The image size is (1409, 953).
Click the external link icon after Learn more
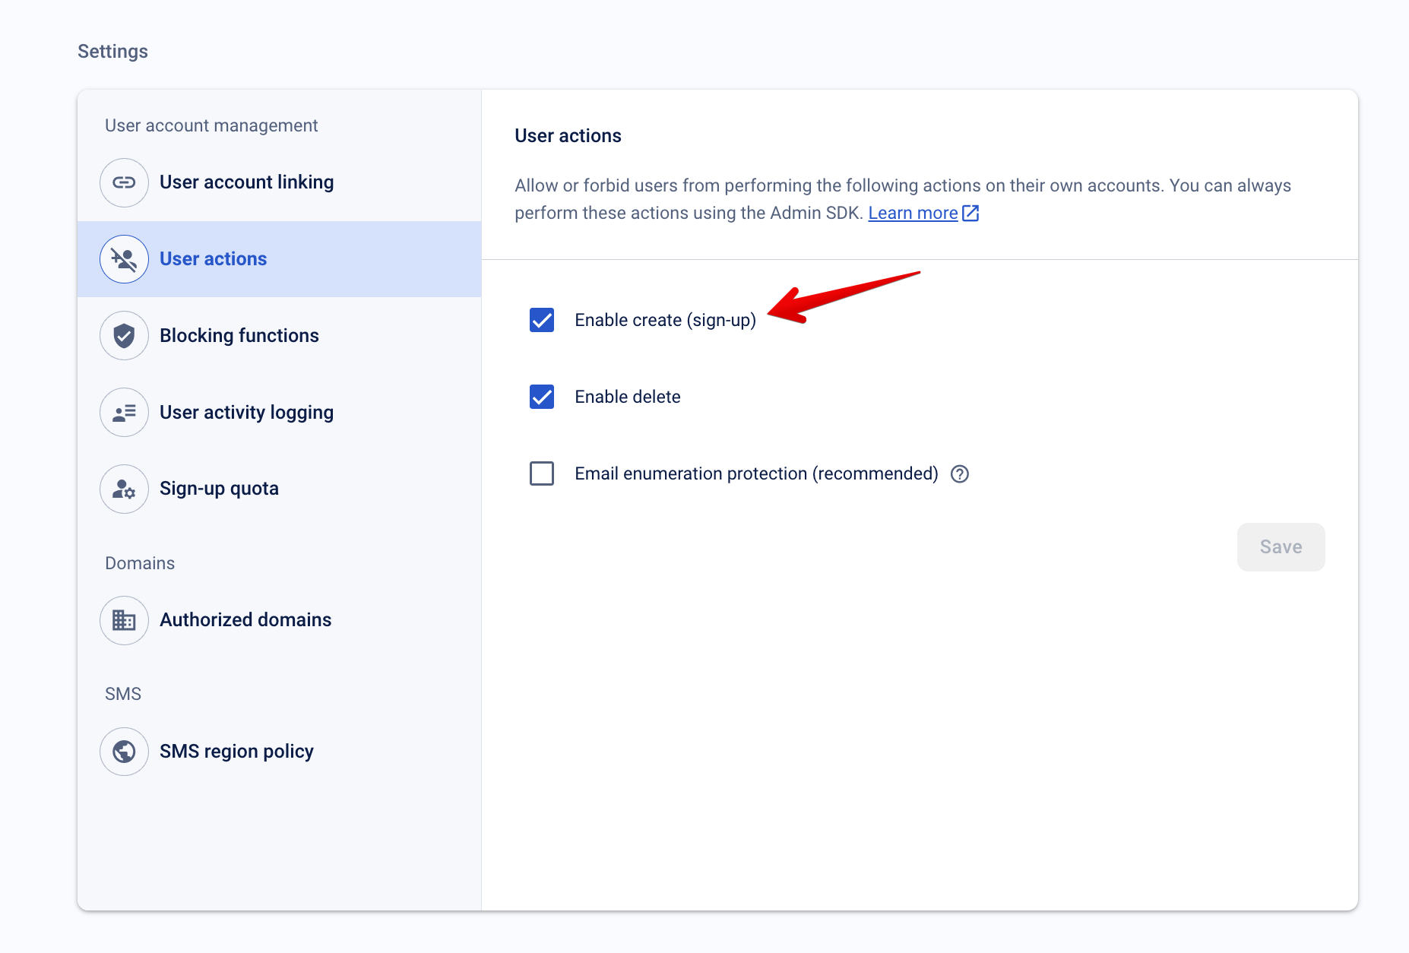point(971,214)
